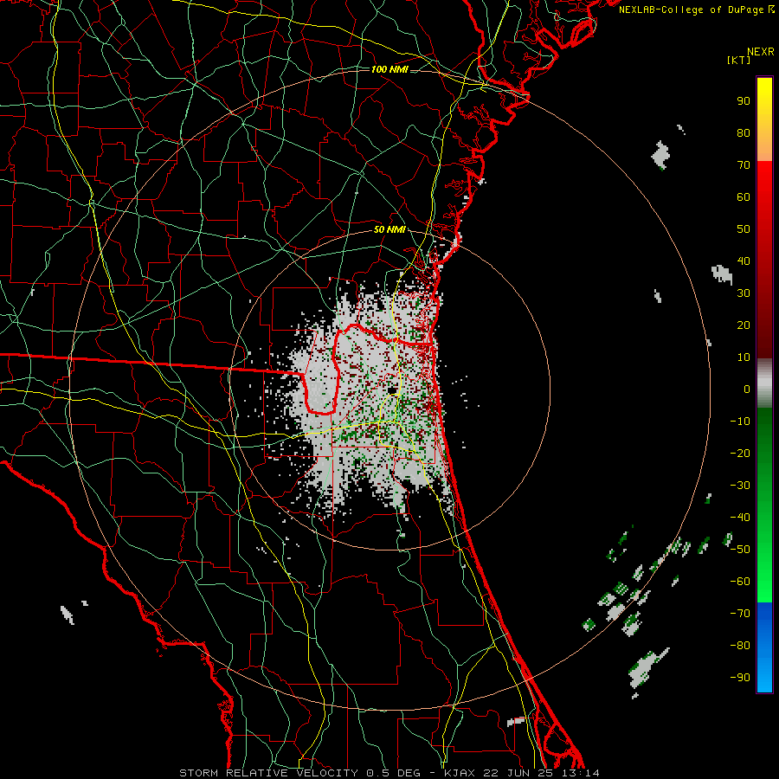This screenshot has height=779, width=779.
Task: Click the 0 value on the velocity scale
Action: coord(747,389)
